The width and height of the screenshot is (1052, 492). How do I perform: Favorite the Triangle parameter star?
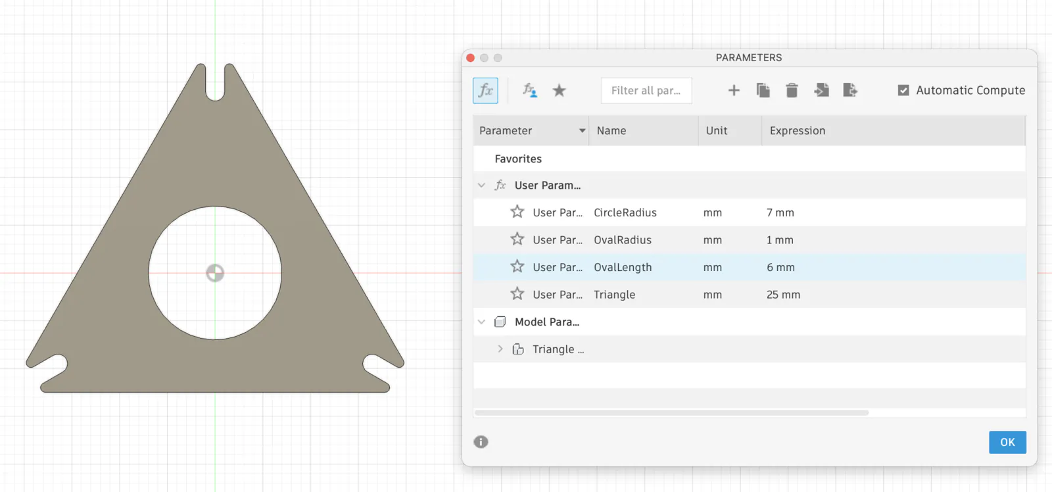point(517,294)
